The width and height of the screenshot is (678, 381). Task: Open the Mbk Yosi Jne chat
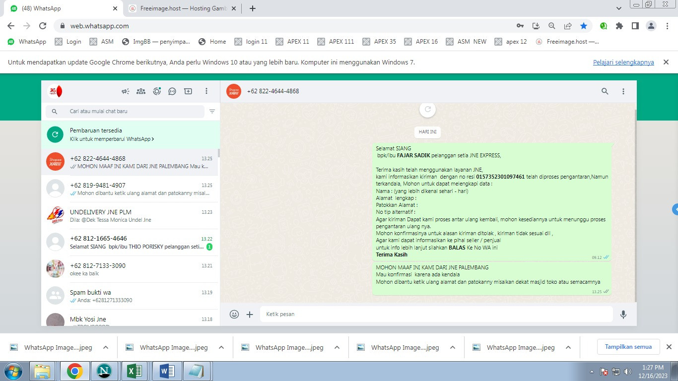[130, 318]
